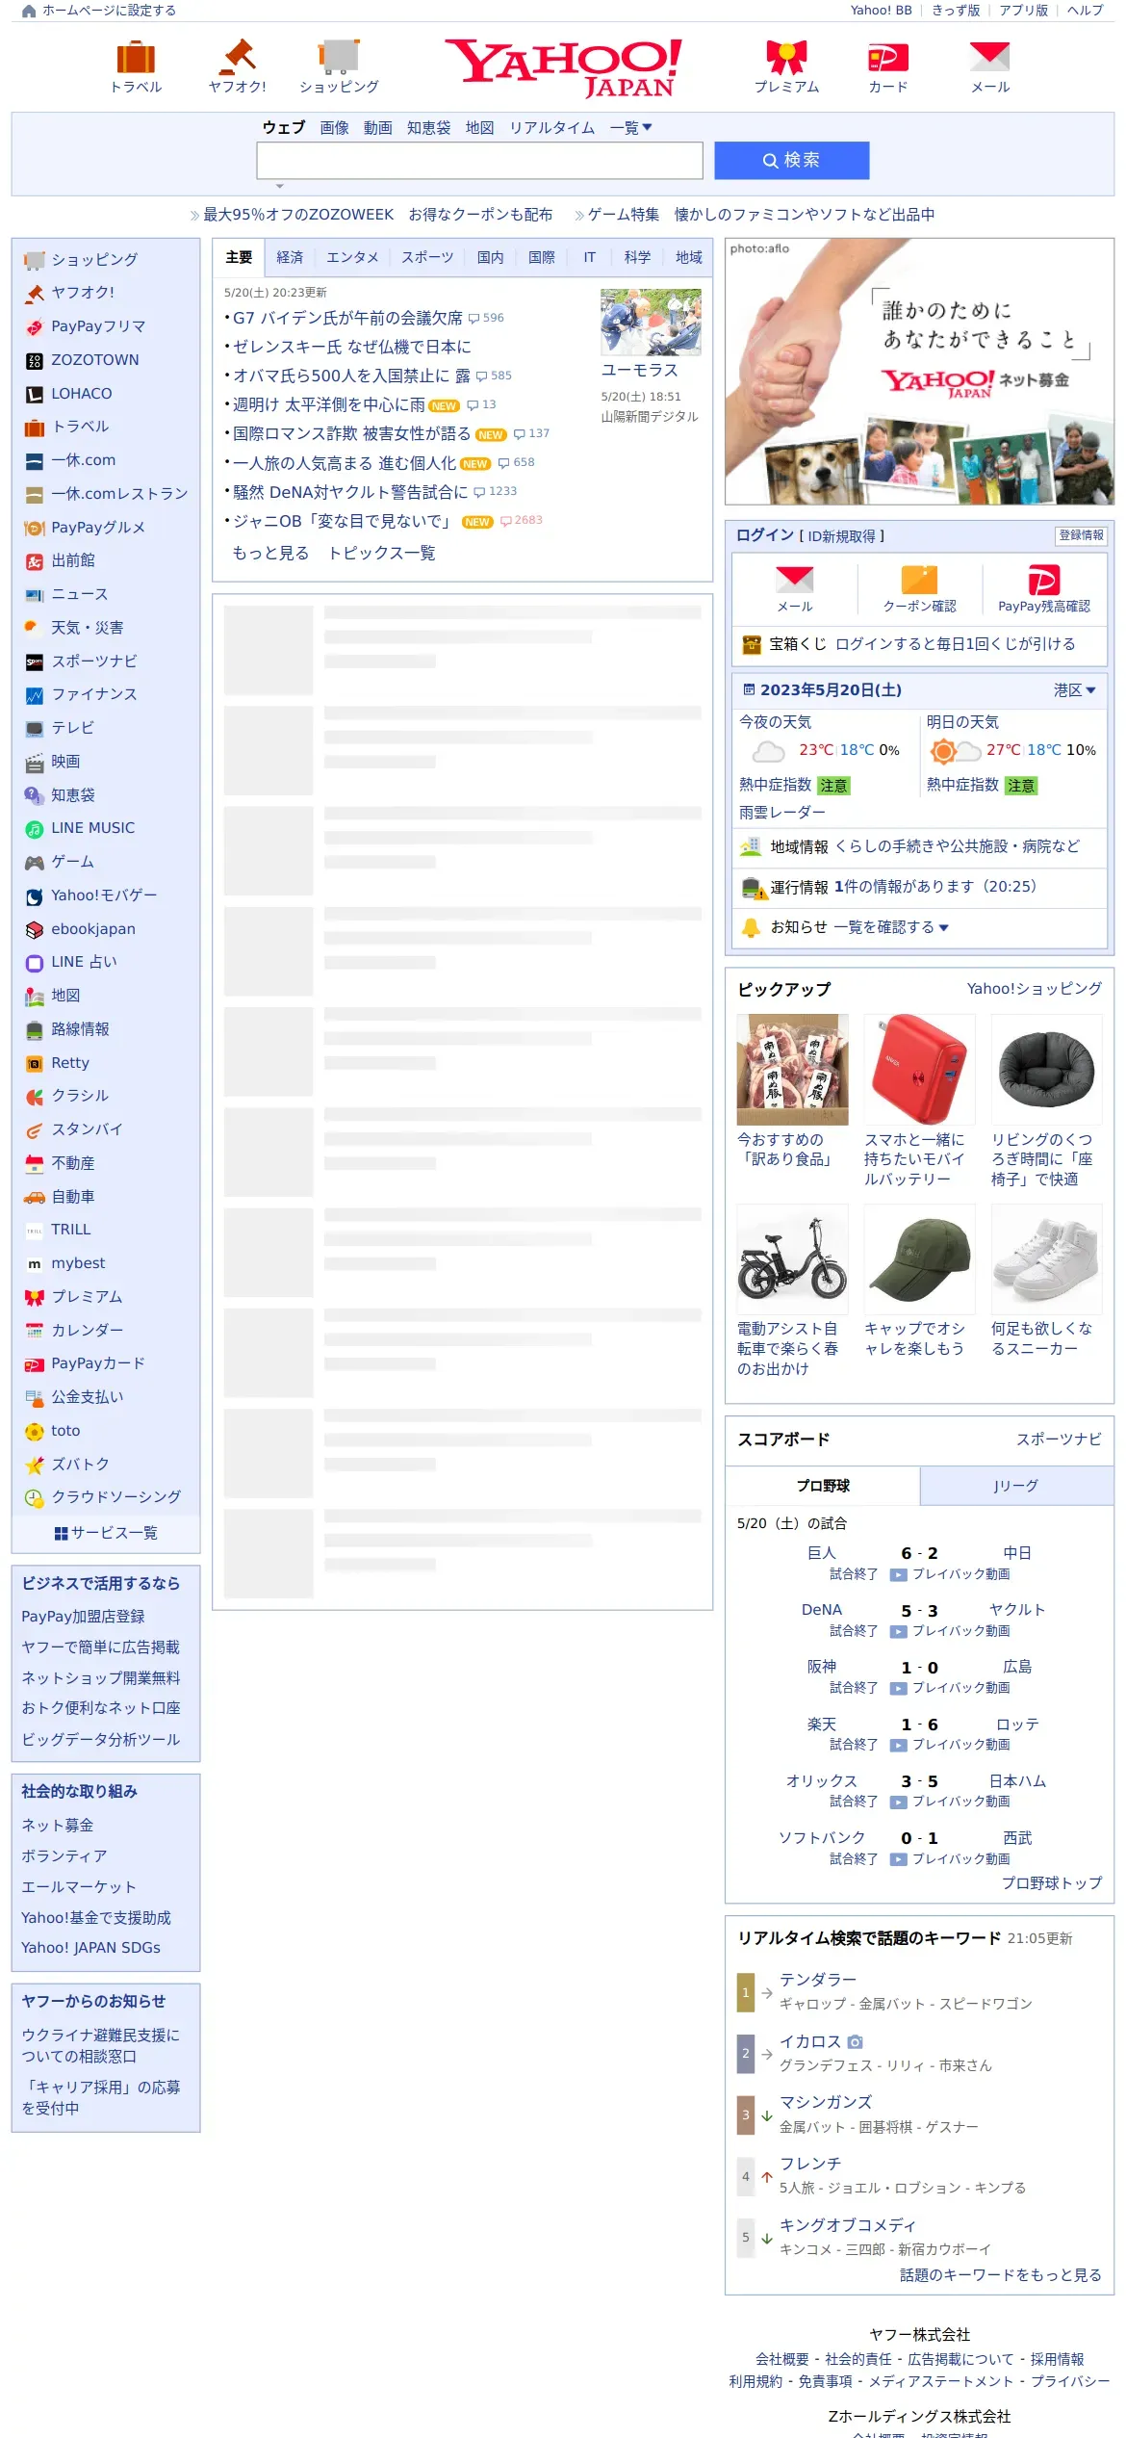Open the 港区 region dropdown
1126x2438 pixels.
click(x=1074, y=690)
